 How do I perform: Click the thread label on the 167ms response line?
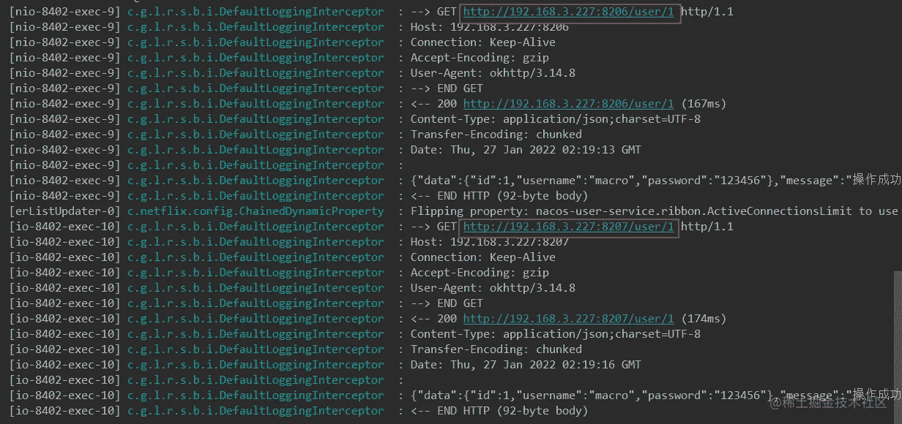[x=64, y=104]
